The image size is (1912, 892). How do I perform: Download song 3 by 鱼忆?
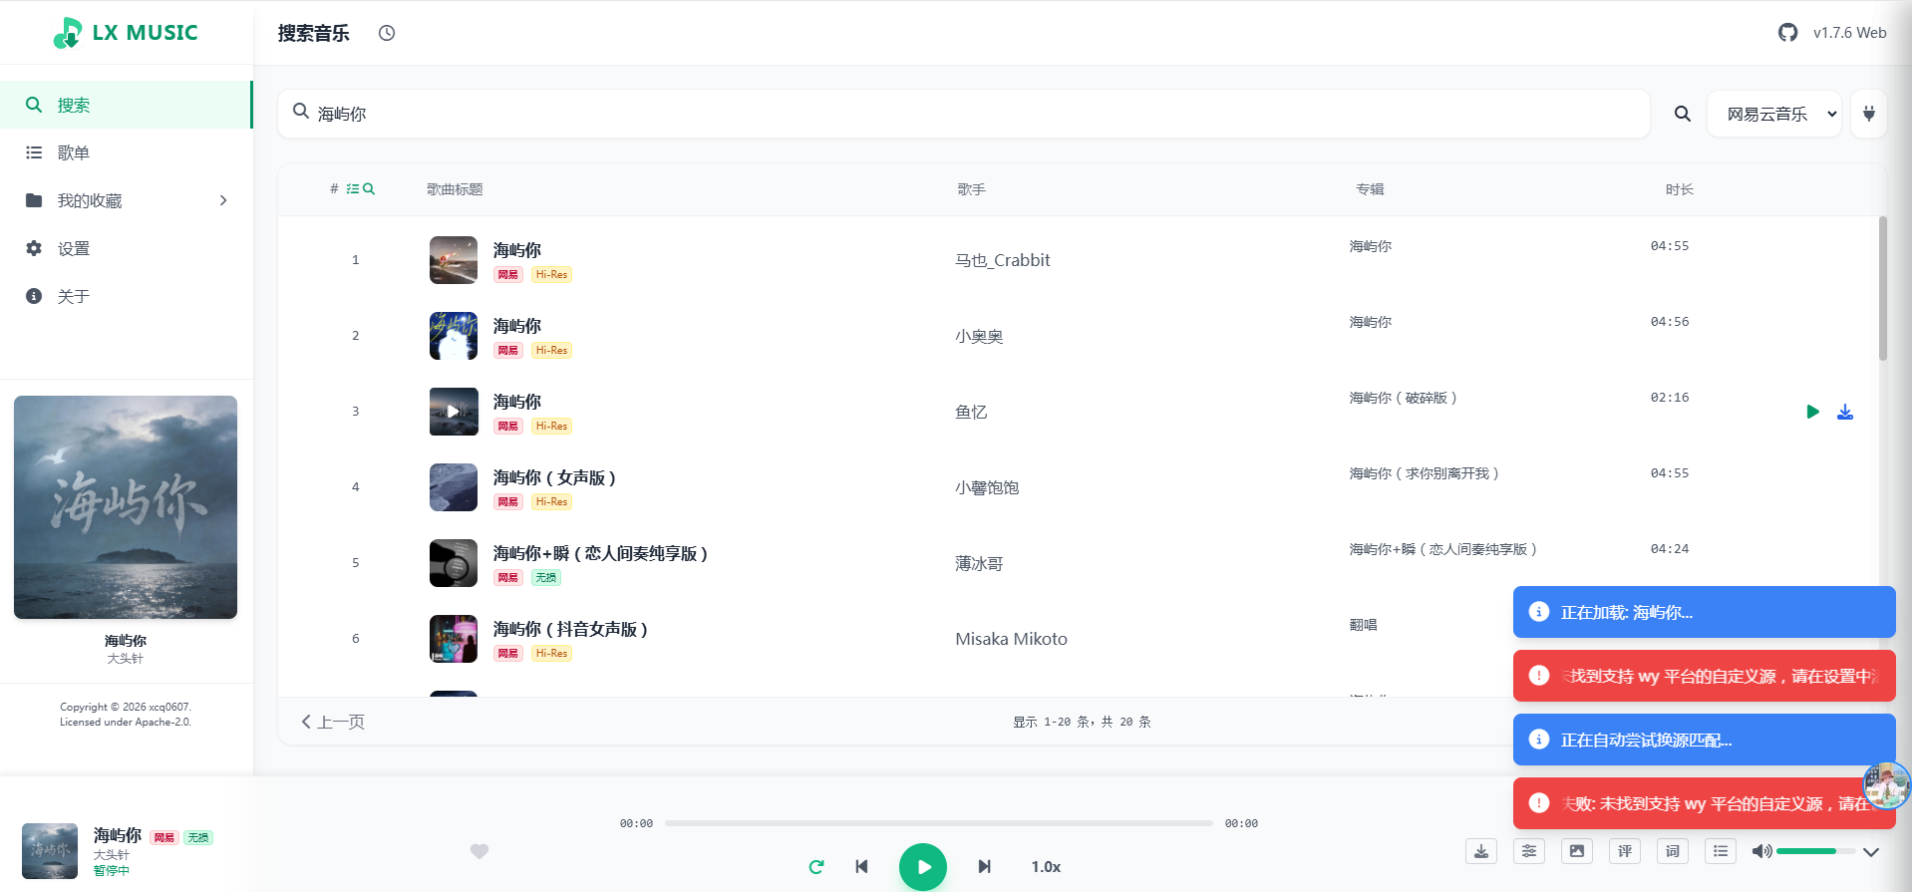[x=1845, y=412]
